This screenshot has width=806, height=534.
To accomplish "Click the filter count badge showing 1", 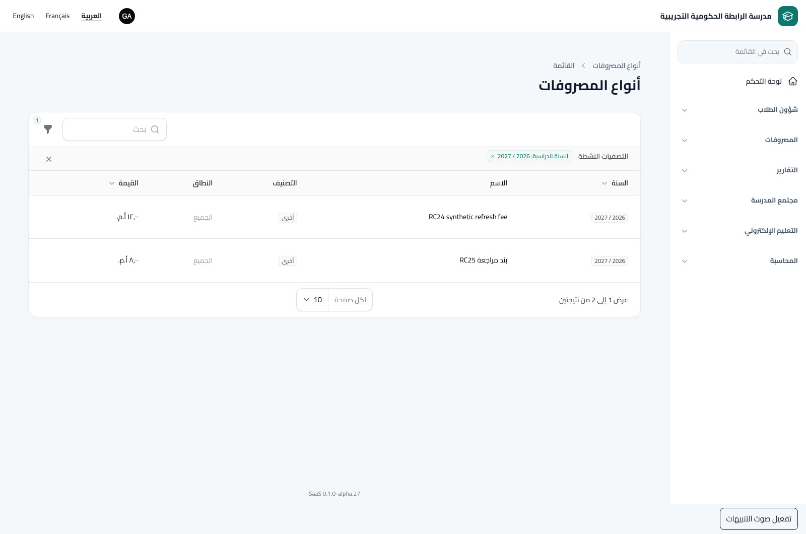I will pyautogui.click(x=37, y=120).
